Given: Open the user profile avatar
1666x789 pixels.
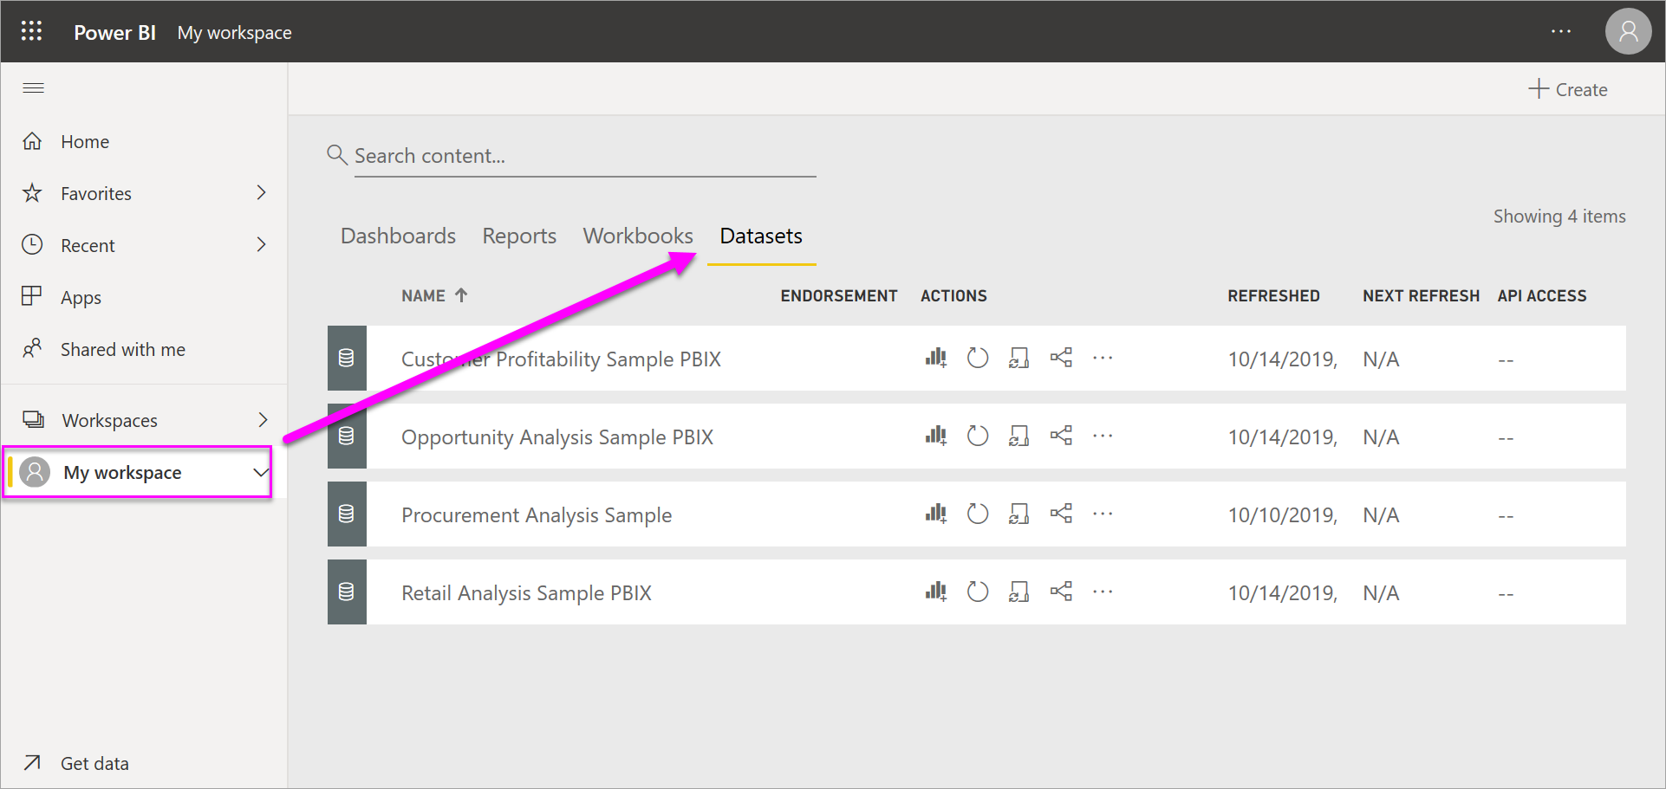Looking at the screenshot, I should (1628, 31).
